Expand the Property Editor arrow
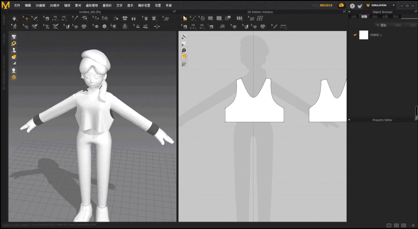 (x=349, y=120)
